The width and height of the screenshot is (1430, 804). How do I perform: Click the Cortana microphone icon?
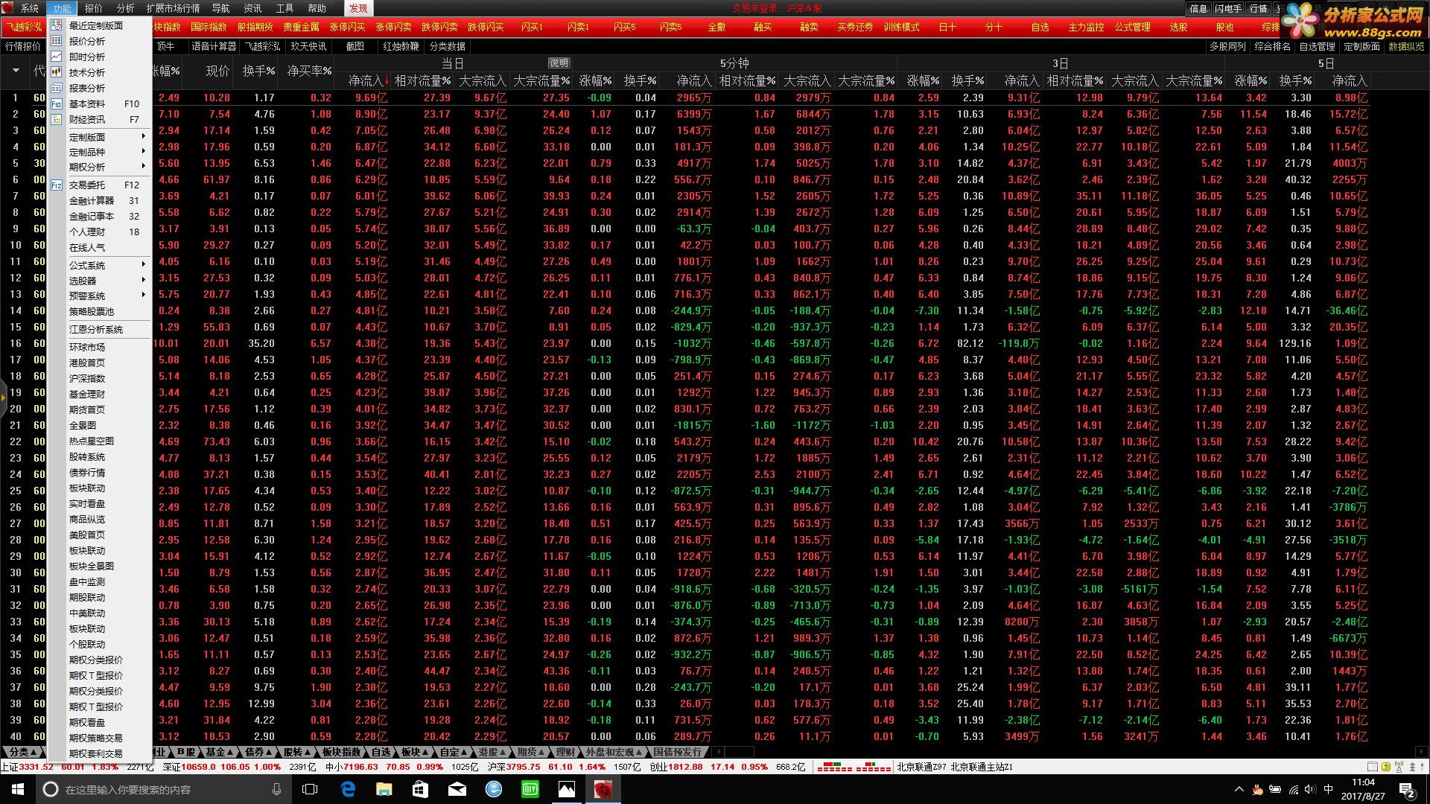[276, 789]
